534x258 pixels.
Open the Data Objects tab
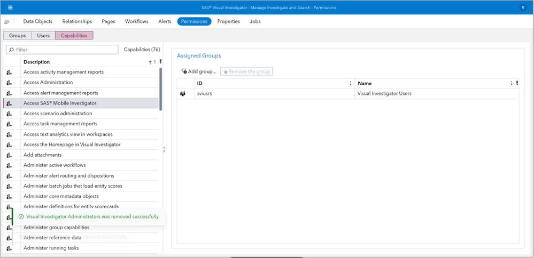38,21
